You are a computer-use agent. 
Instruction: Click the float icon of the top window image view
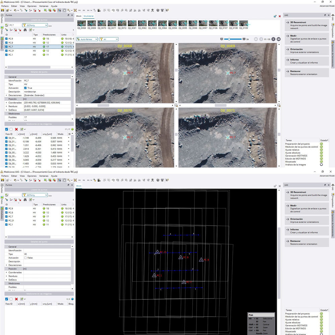275,16
